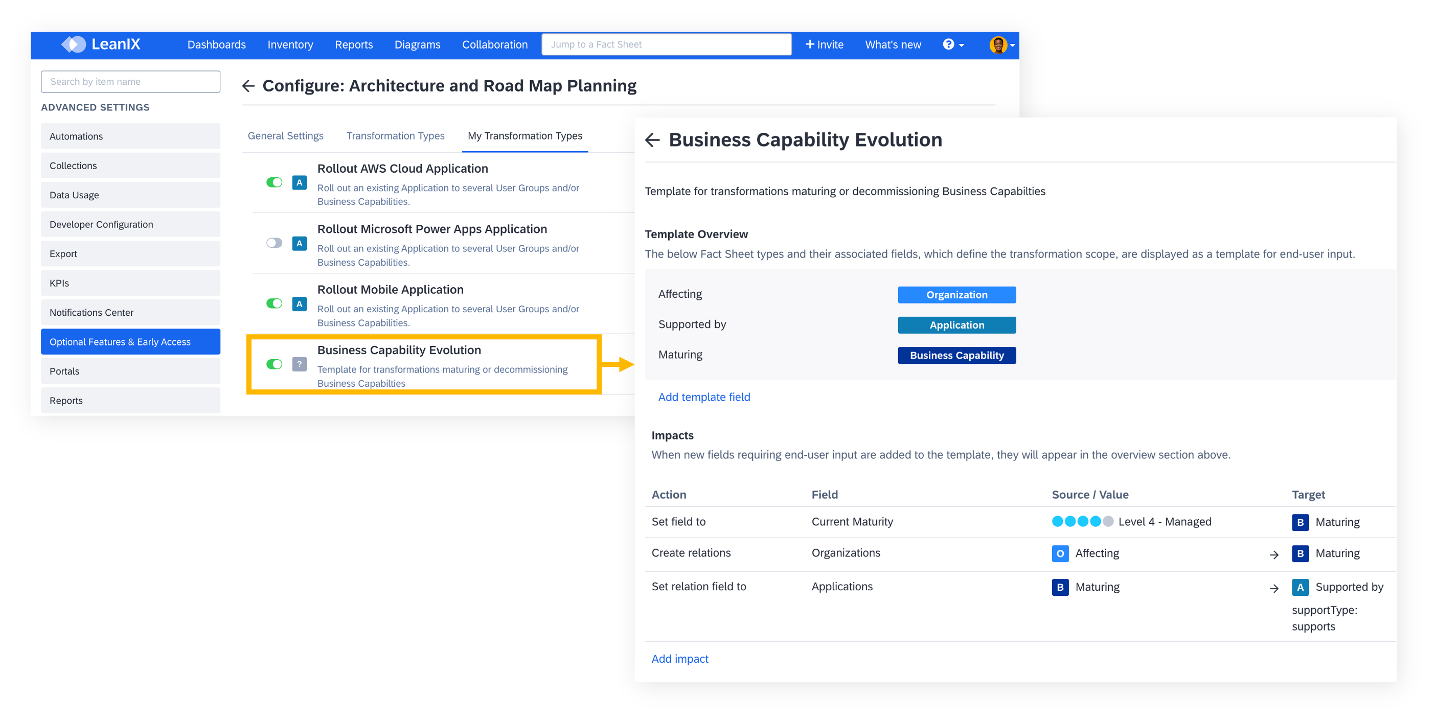
Task: Open the help question mark menu
Action: tap(953, 44)
